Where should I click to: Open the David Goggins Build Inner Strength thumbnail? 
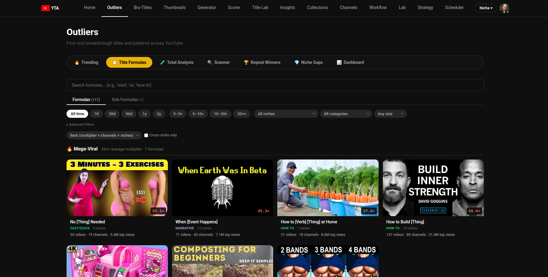(x=433, y=188)
